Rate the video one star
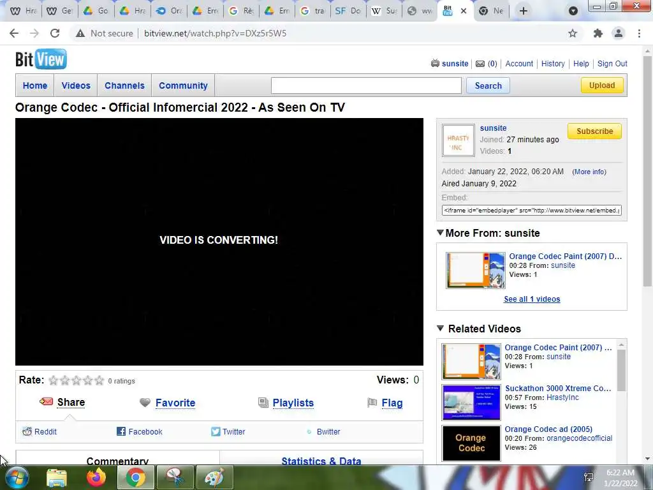This screenshot has width=653, height=490. [54, 380]
